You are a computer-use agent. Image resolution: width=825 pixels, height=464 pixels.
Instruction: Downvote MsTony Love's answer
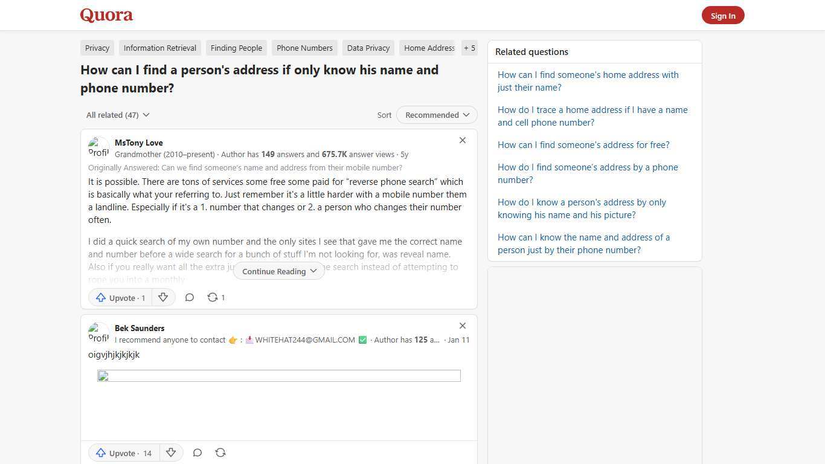(x=163, y=297)
